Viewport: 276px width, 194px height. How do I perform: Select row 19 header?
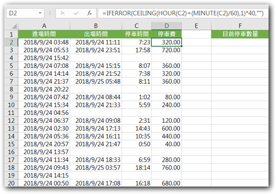(x=11, y=175)
